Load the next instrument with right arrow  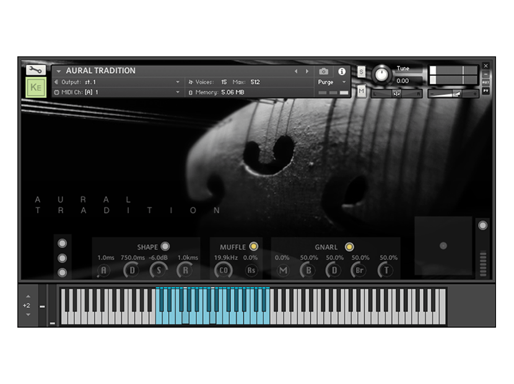pos(307,71)
